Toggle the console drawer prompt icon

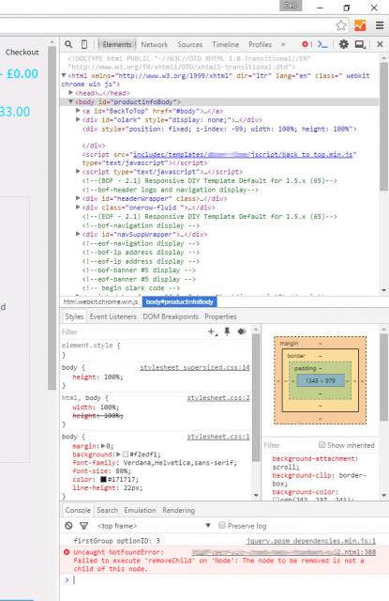click(322, 44)
